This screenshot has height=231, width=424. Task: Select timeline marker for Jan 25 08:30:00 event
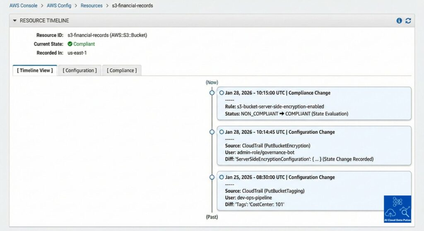212,177
